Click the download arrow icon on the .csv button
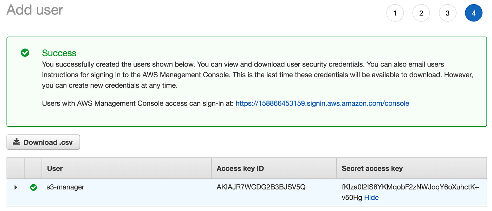Image resolution: width=492 pixels, height=211 pixels. pyautogui.click(x=17, y=142)
